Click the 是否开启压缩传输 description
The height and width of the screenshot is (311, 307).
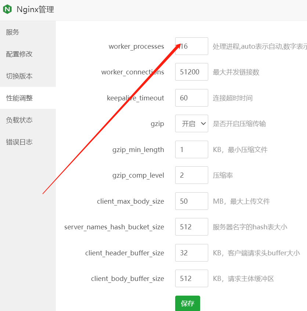point(239,124)
